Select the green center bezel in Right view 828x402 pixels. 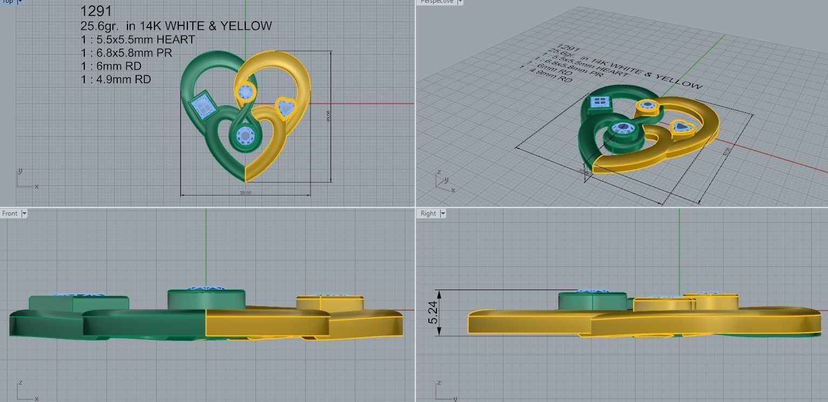tap(593, 302)
